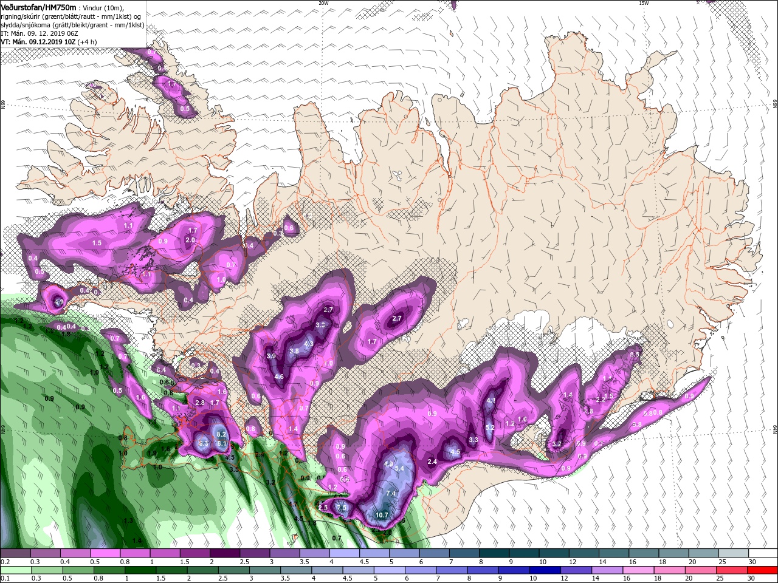The width and height of the screenshot is (778, 583).
Task: Click the 0.2 label of the snow legend
Action: point(5,561)
